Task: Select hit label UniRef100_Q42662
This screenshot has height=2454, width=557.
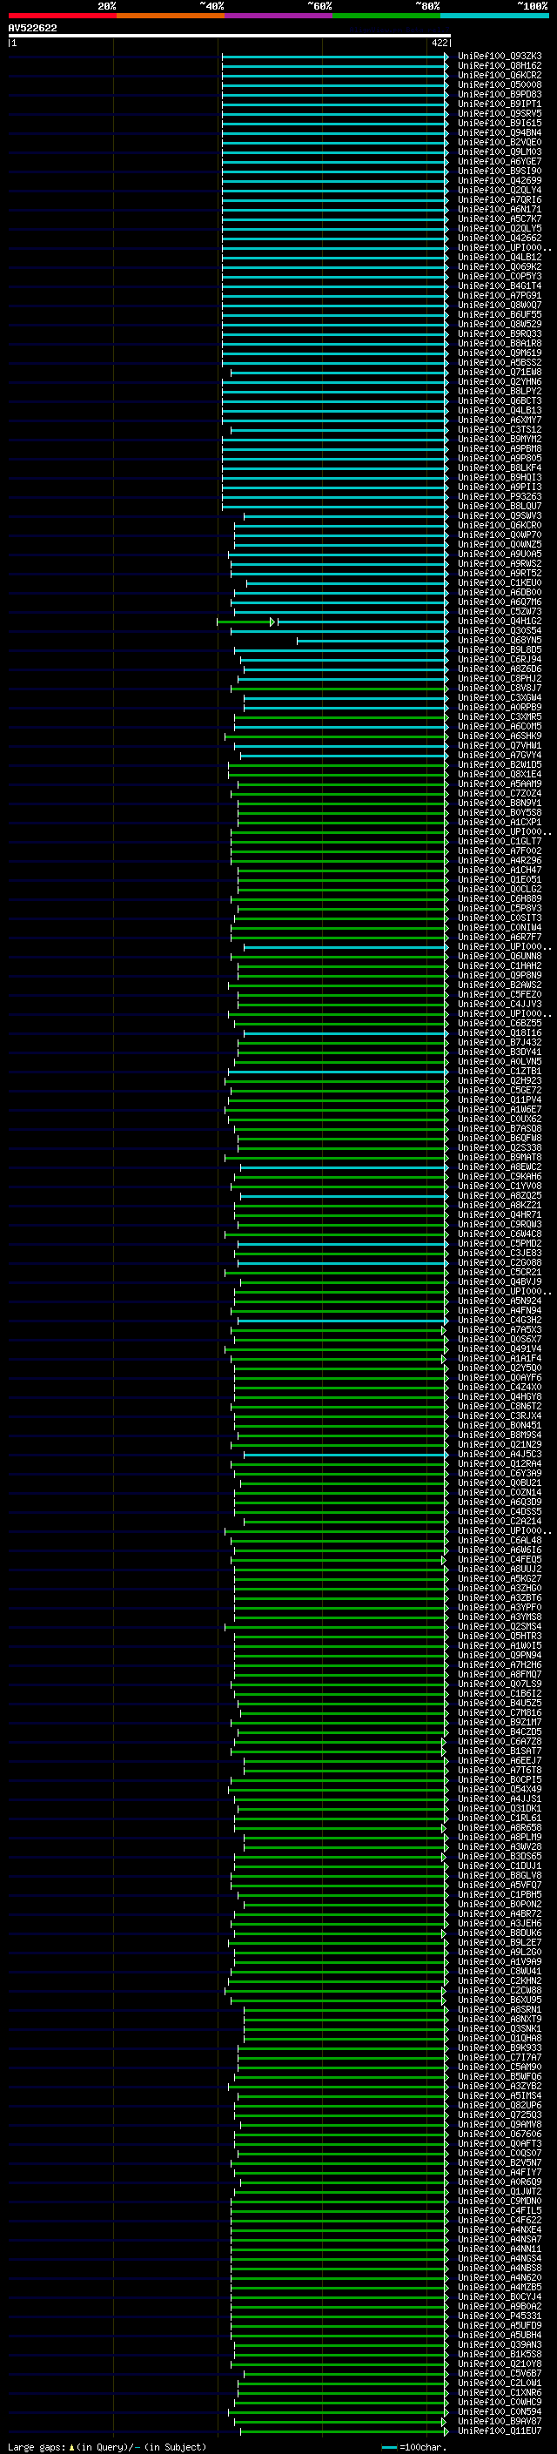Action: pos(500,239)
